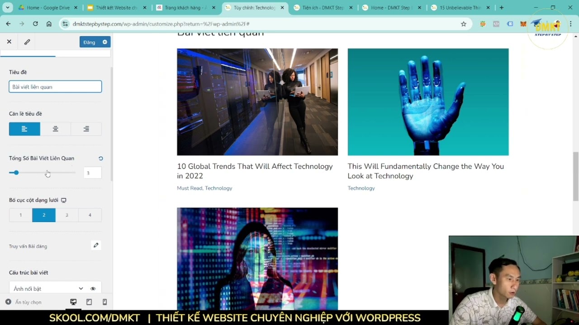
Task: Switch to Tiện ích DMKT Step tab
Action: [323, 8]
